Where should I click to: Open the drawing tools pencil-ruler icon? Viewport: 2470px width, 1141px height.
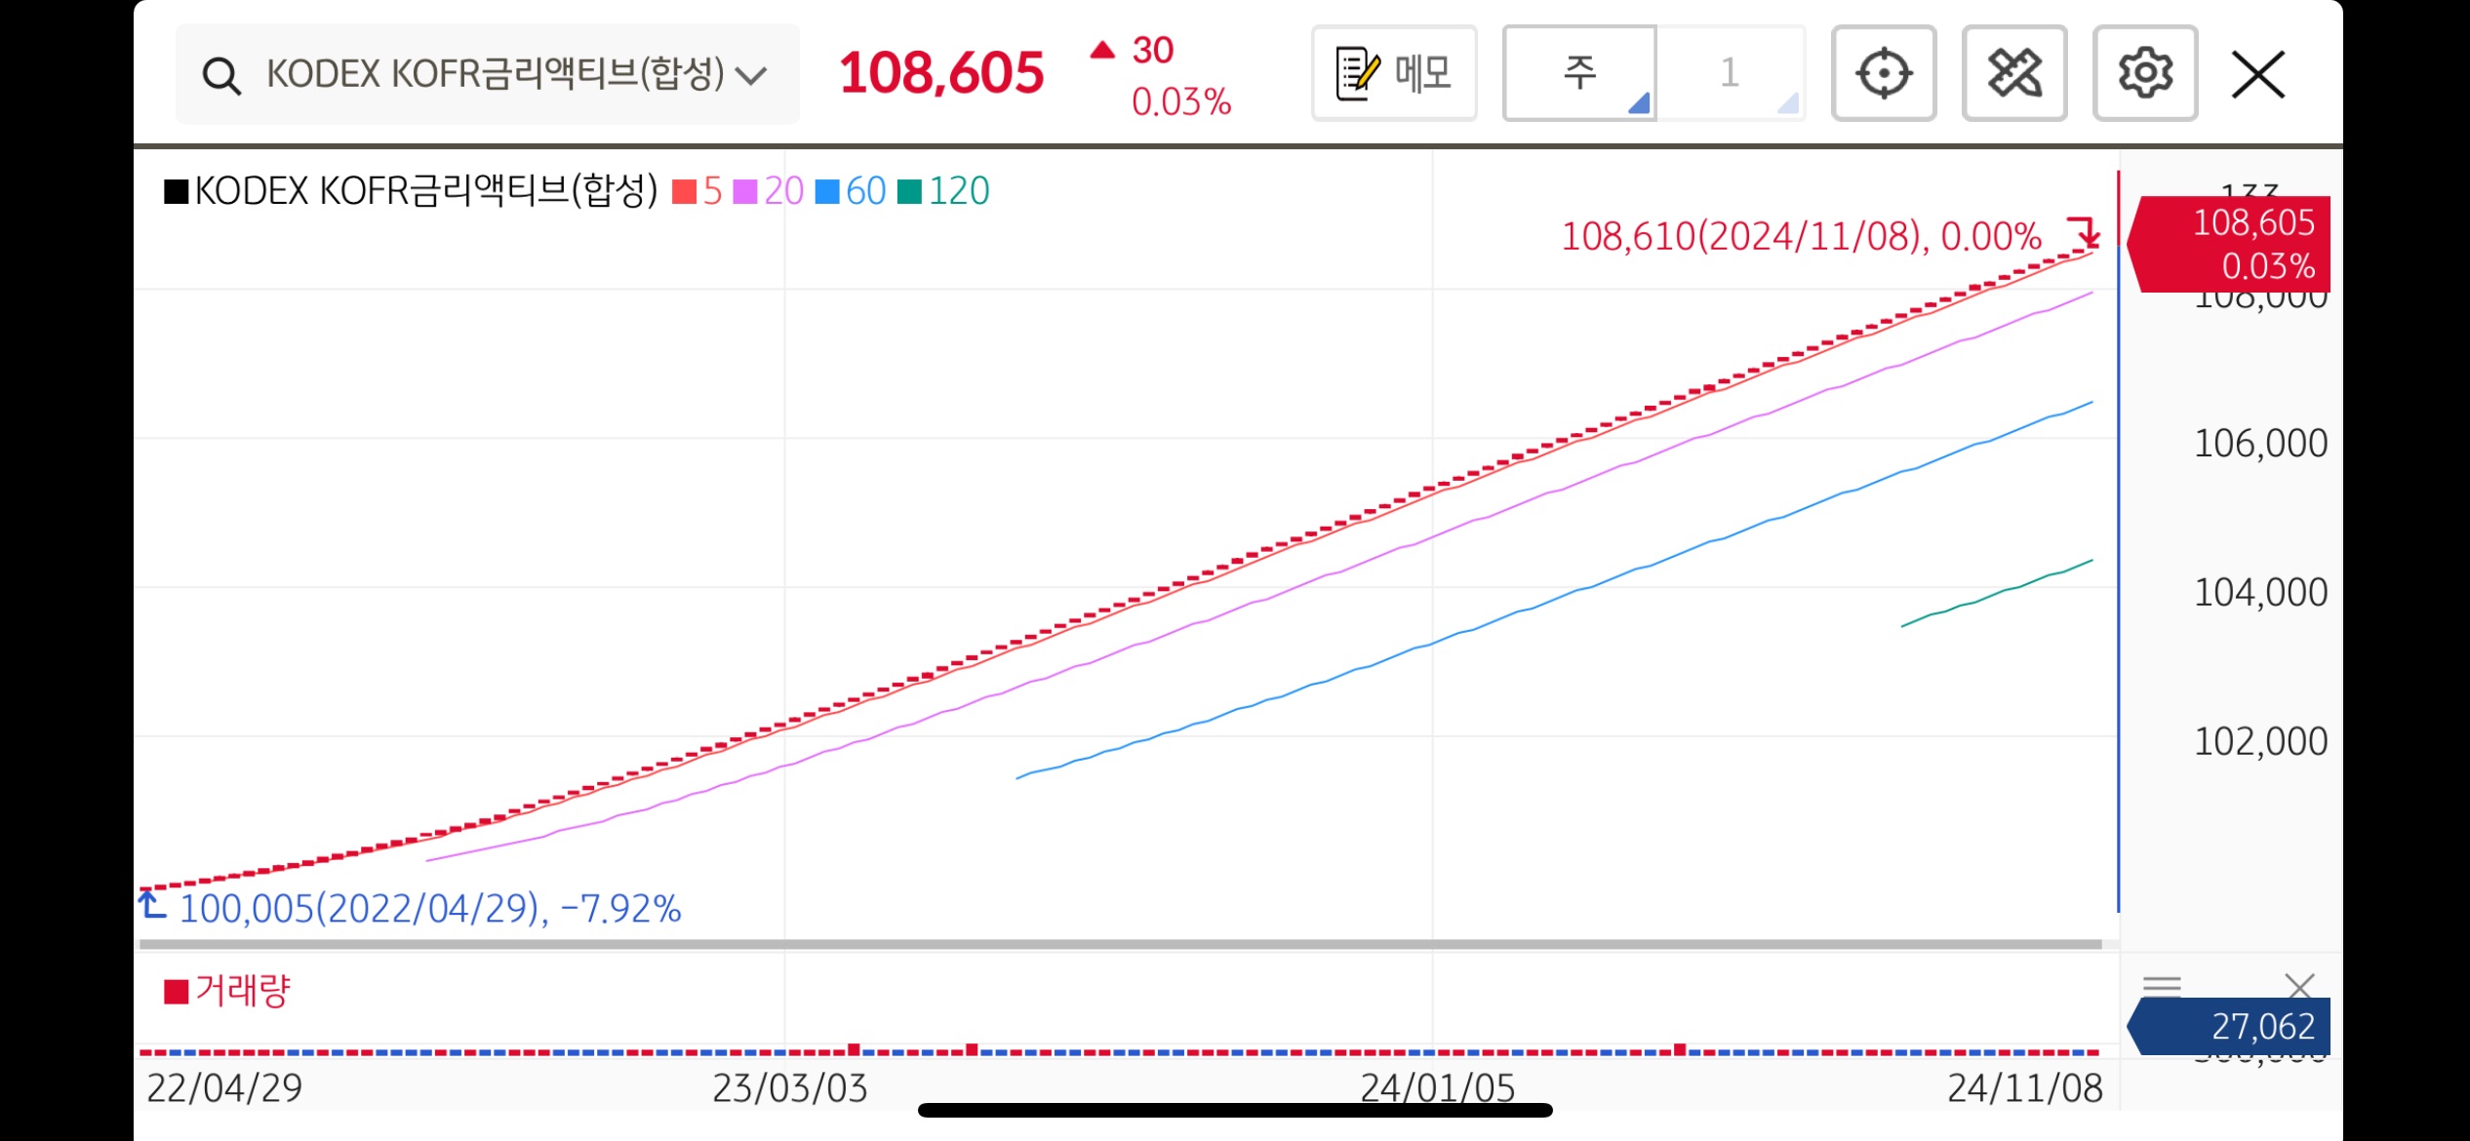point(2014,73)
